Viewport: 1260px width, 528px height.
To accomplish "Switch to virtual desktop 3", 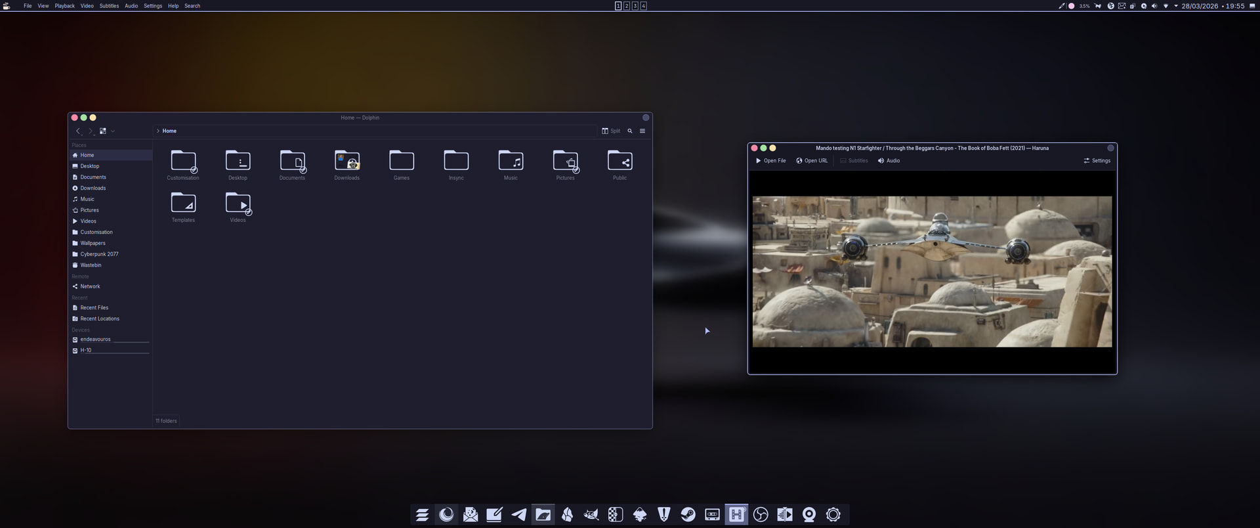I will (x=635, y=6).
